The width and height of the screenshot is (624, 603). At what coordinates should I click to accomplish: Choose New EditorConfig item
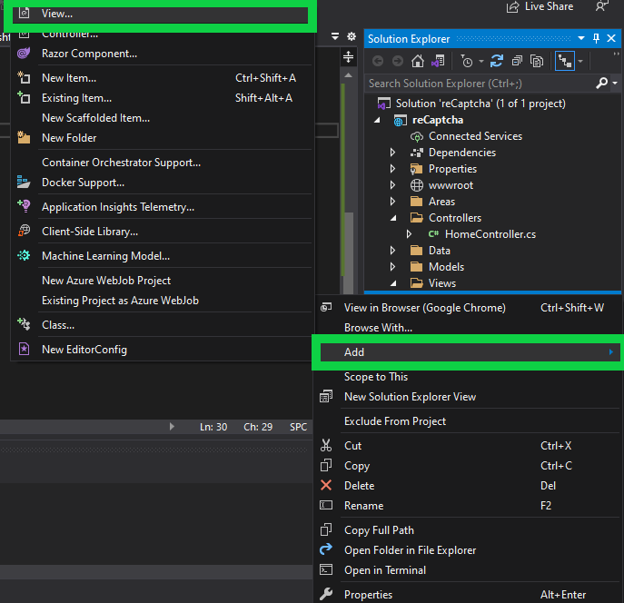[162, 350]
